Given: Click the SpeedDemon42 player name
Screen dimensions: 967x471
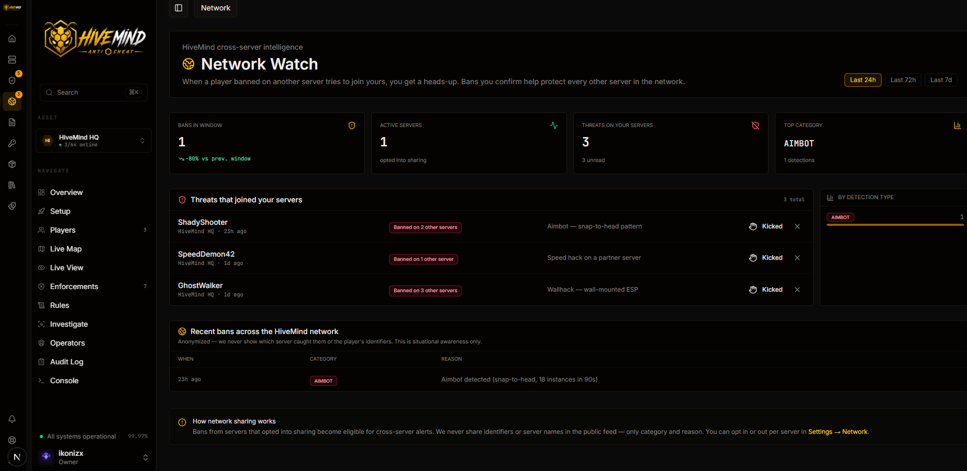Looking at the screenshot, I should point(206,254).
